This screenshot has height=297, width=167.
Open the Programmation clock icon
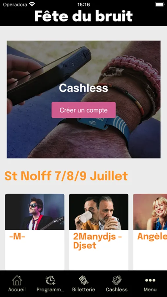tap(50, 280)
